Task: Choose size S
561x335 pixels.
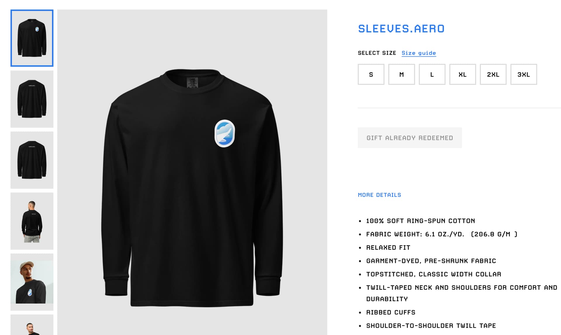Action: [371, 74]
